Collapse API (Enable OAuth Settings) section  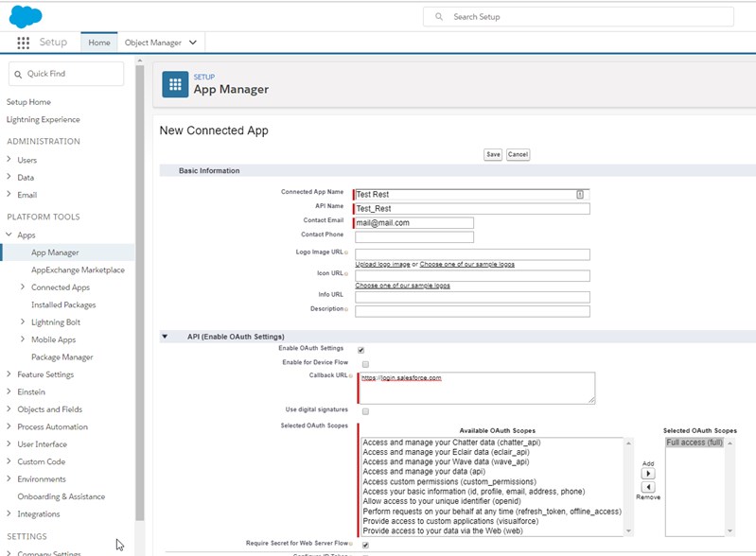(165, 337)
